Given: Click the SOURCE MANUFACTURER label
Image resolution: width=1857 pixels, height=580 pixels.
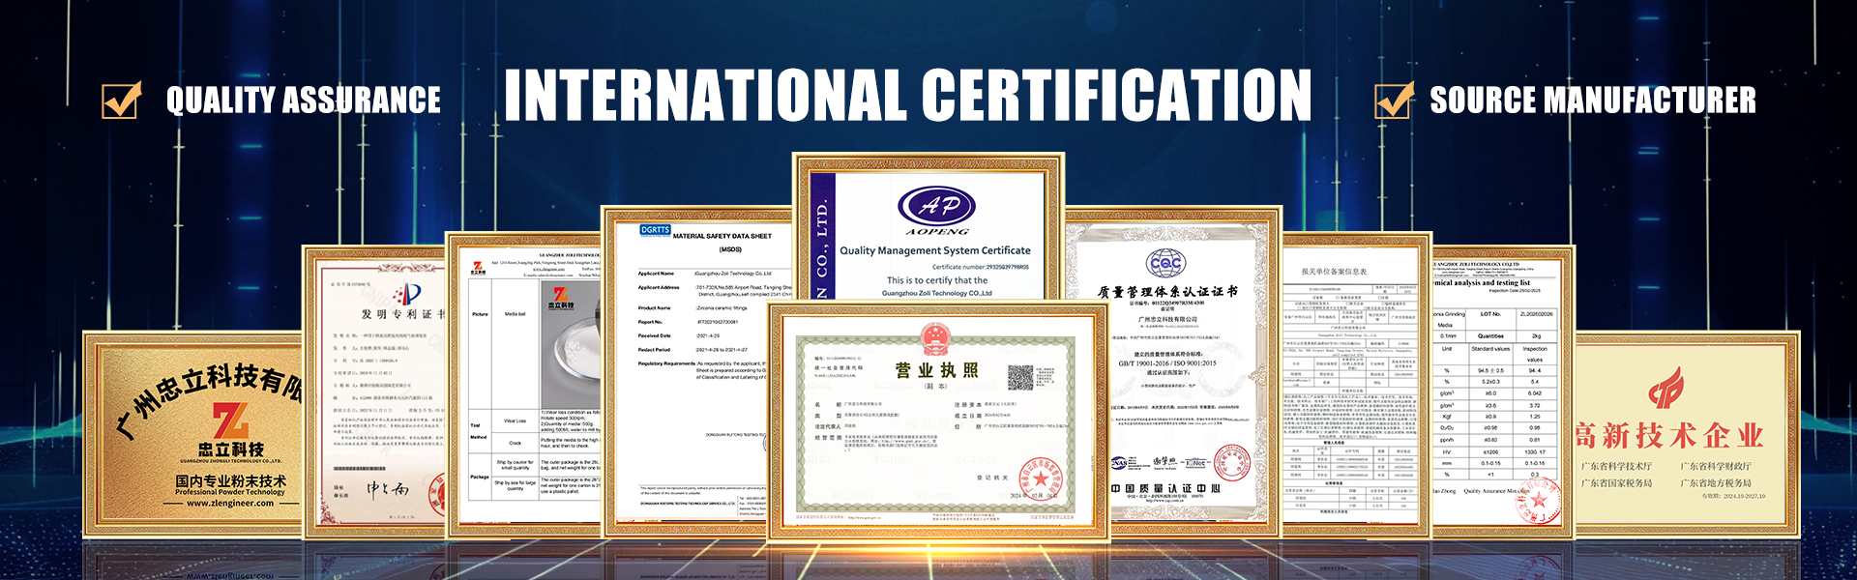Looking at the screenshot, I should (1593, 100).
